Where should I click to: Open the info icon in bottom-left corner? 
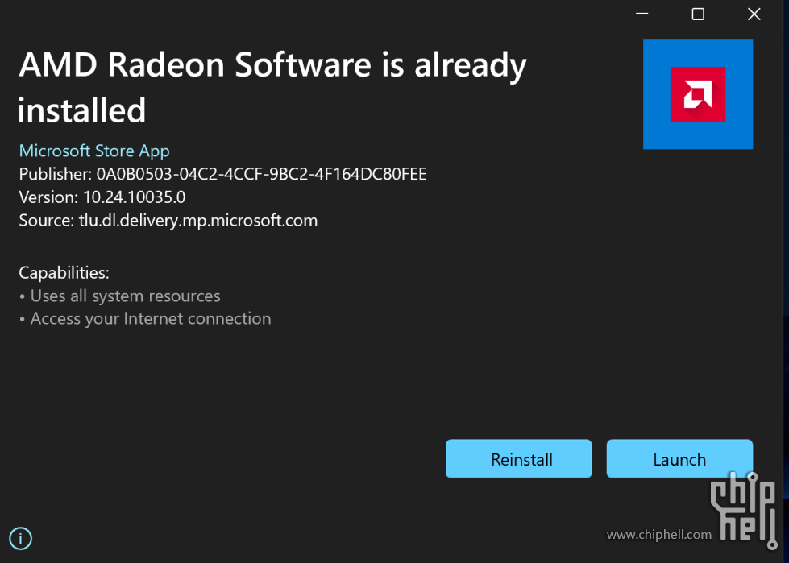pyautogui.click(x=20, y=538)
